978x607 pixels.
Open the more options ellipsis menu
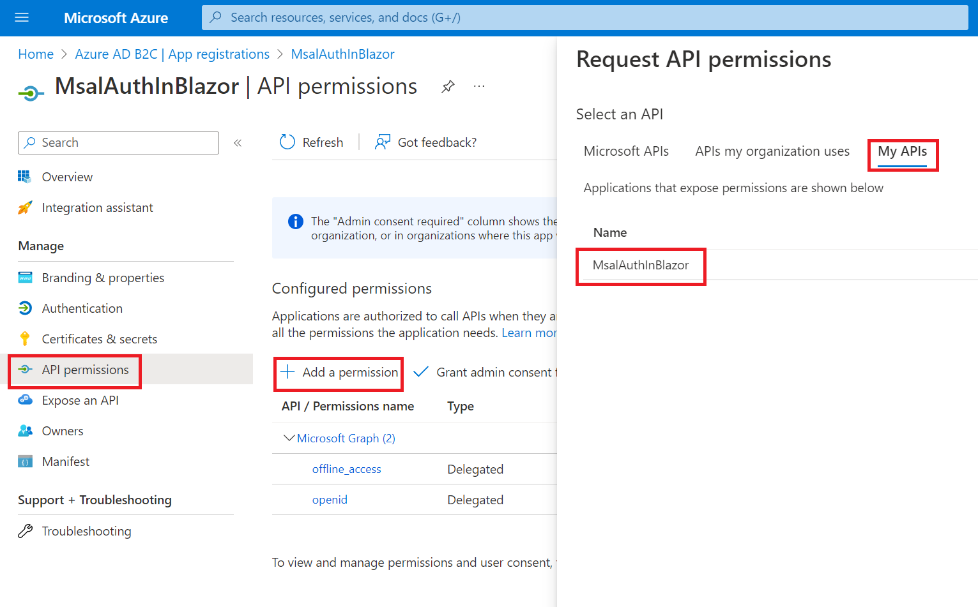pos(479,86)
